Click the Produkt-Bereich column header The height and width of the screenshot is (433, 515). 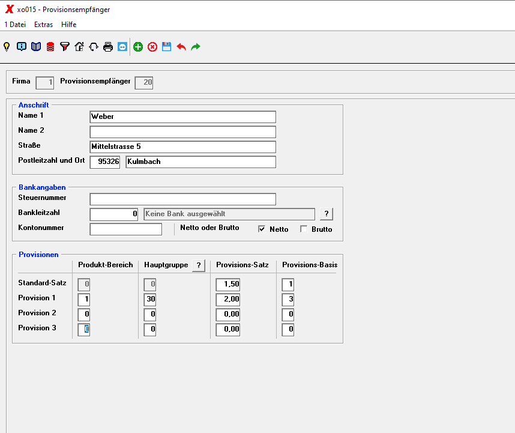coord(106,265)
